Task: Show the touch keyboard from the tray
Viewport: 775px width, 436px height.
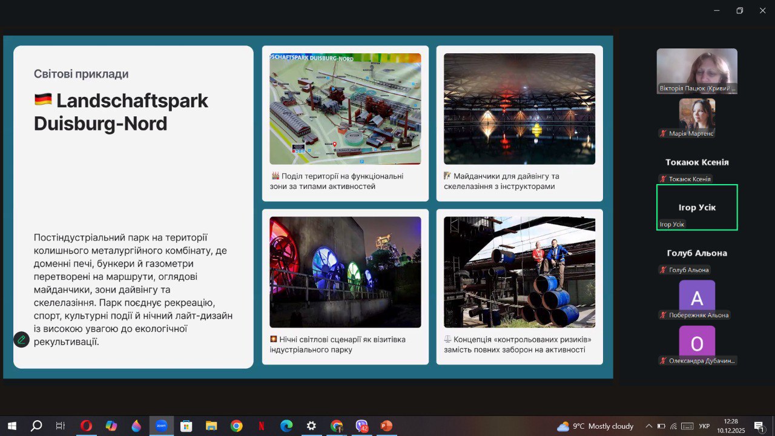Action: click(688, 426)
